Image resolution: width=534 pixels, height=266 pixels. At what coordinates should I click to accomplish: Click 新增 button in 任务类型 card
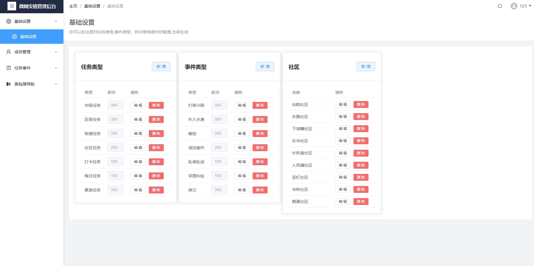pyautogui.click(x=161, y=66)
